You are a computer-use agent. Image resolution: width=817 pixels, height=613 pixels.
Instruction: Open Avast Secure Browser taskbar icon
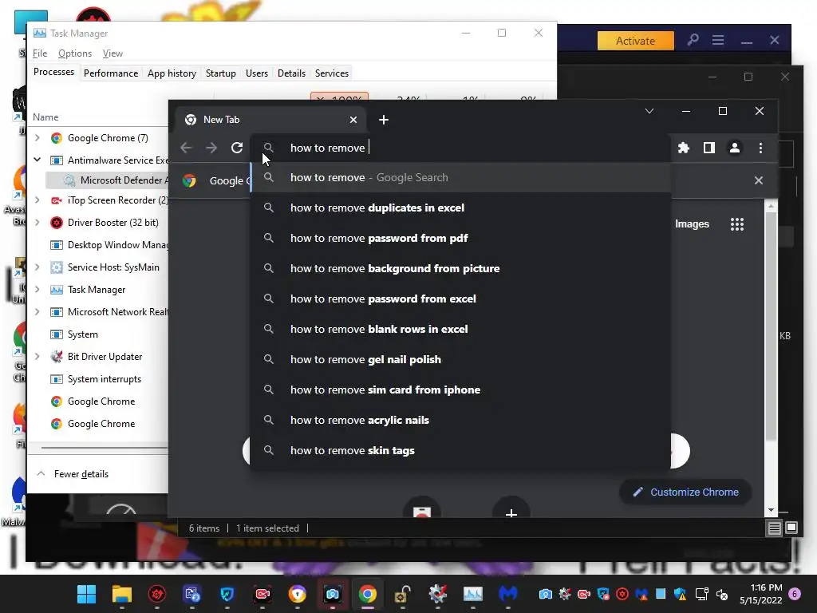tap(297, 594)
